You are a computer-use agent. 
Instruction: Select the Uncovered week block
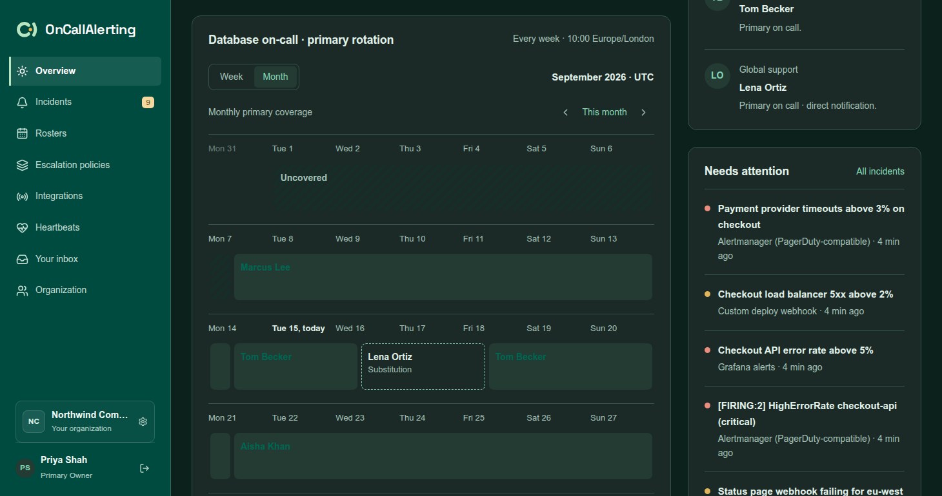click(x=462, y=187)
